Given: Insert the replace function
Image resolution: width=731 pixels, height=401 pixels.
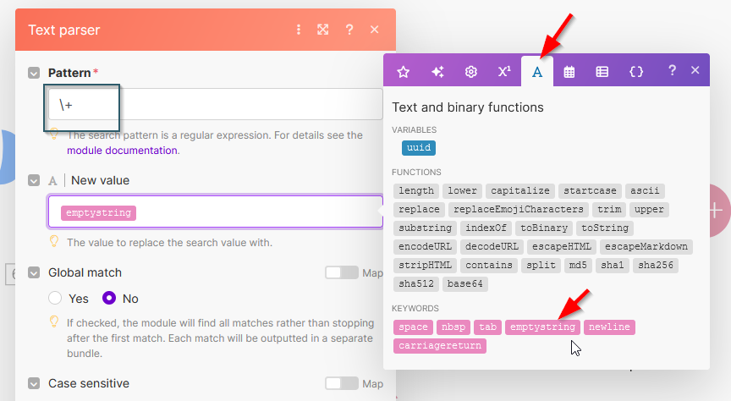Looking at the screenshot, I should 419,209.
